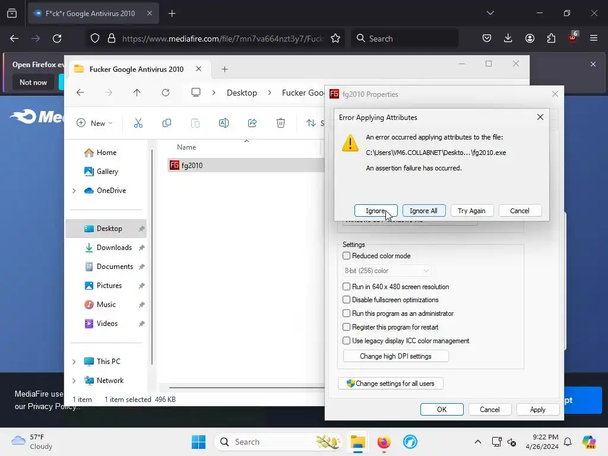Enable Register this program for restart
Viewport: 608px width, 456px height.
point(346,327)
